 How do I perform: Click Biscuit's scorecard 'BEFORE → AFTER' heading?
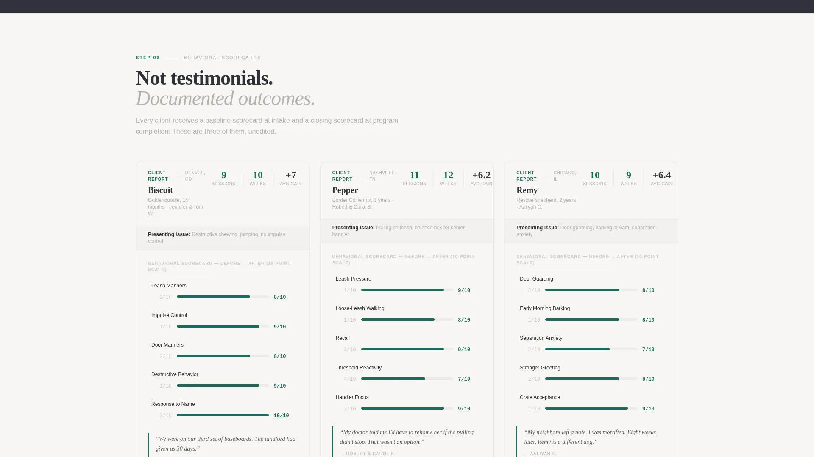(219, 266)
